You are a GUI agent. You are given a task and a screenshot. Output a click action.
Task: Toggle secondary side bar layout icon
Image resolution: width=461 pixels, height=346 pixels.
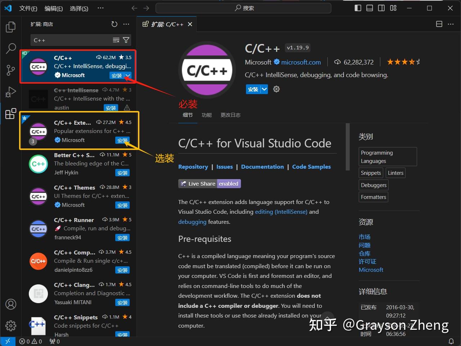(381, 8)
